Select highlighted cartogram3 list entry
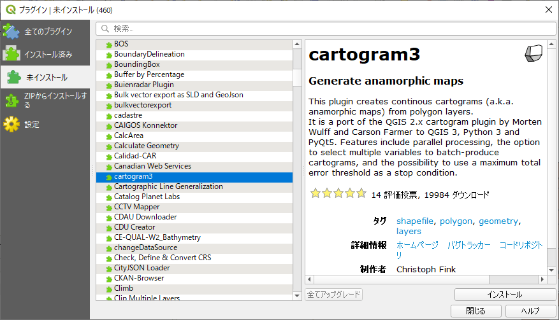Image resolution: width=559 pixels, height=320 pixels. coord(194,177)
